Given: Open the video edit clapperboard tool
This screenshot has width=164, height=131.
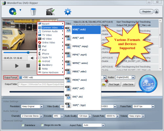Looking at the screenshot, I should (50, 11).
